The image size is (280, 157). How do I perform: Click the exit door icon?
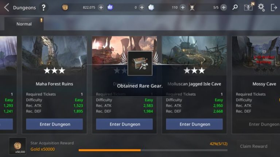click(274, 8)
